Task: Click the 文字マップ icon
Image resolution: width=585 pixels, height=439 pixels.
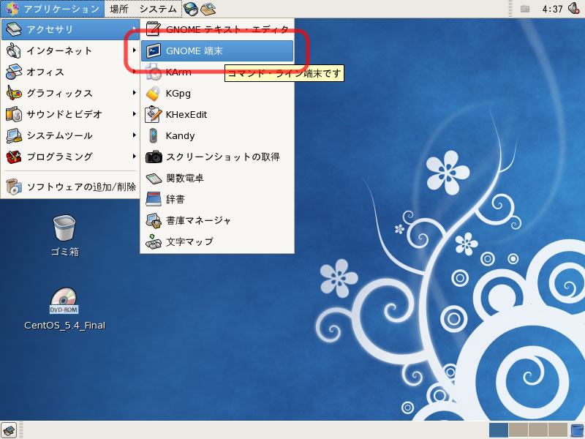Action: pyautogui.click(x=154, y=242)
